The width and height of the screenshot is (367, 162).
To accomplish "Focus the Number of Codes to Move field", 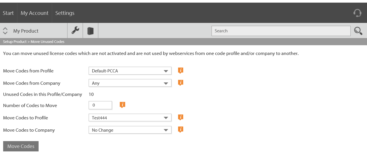I will 100,105.
